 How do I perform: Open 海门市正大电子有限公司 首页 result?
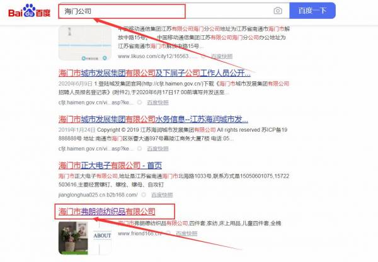[120, 166]
